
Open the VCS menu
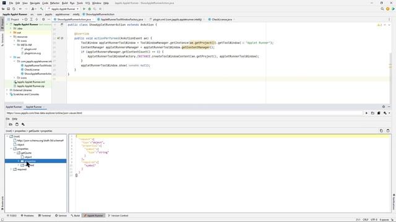click(87, 3)
